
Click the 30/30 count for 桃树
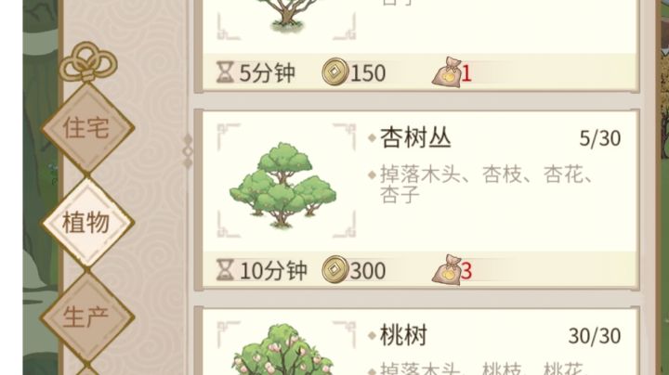[595, 336]
